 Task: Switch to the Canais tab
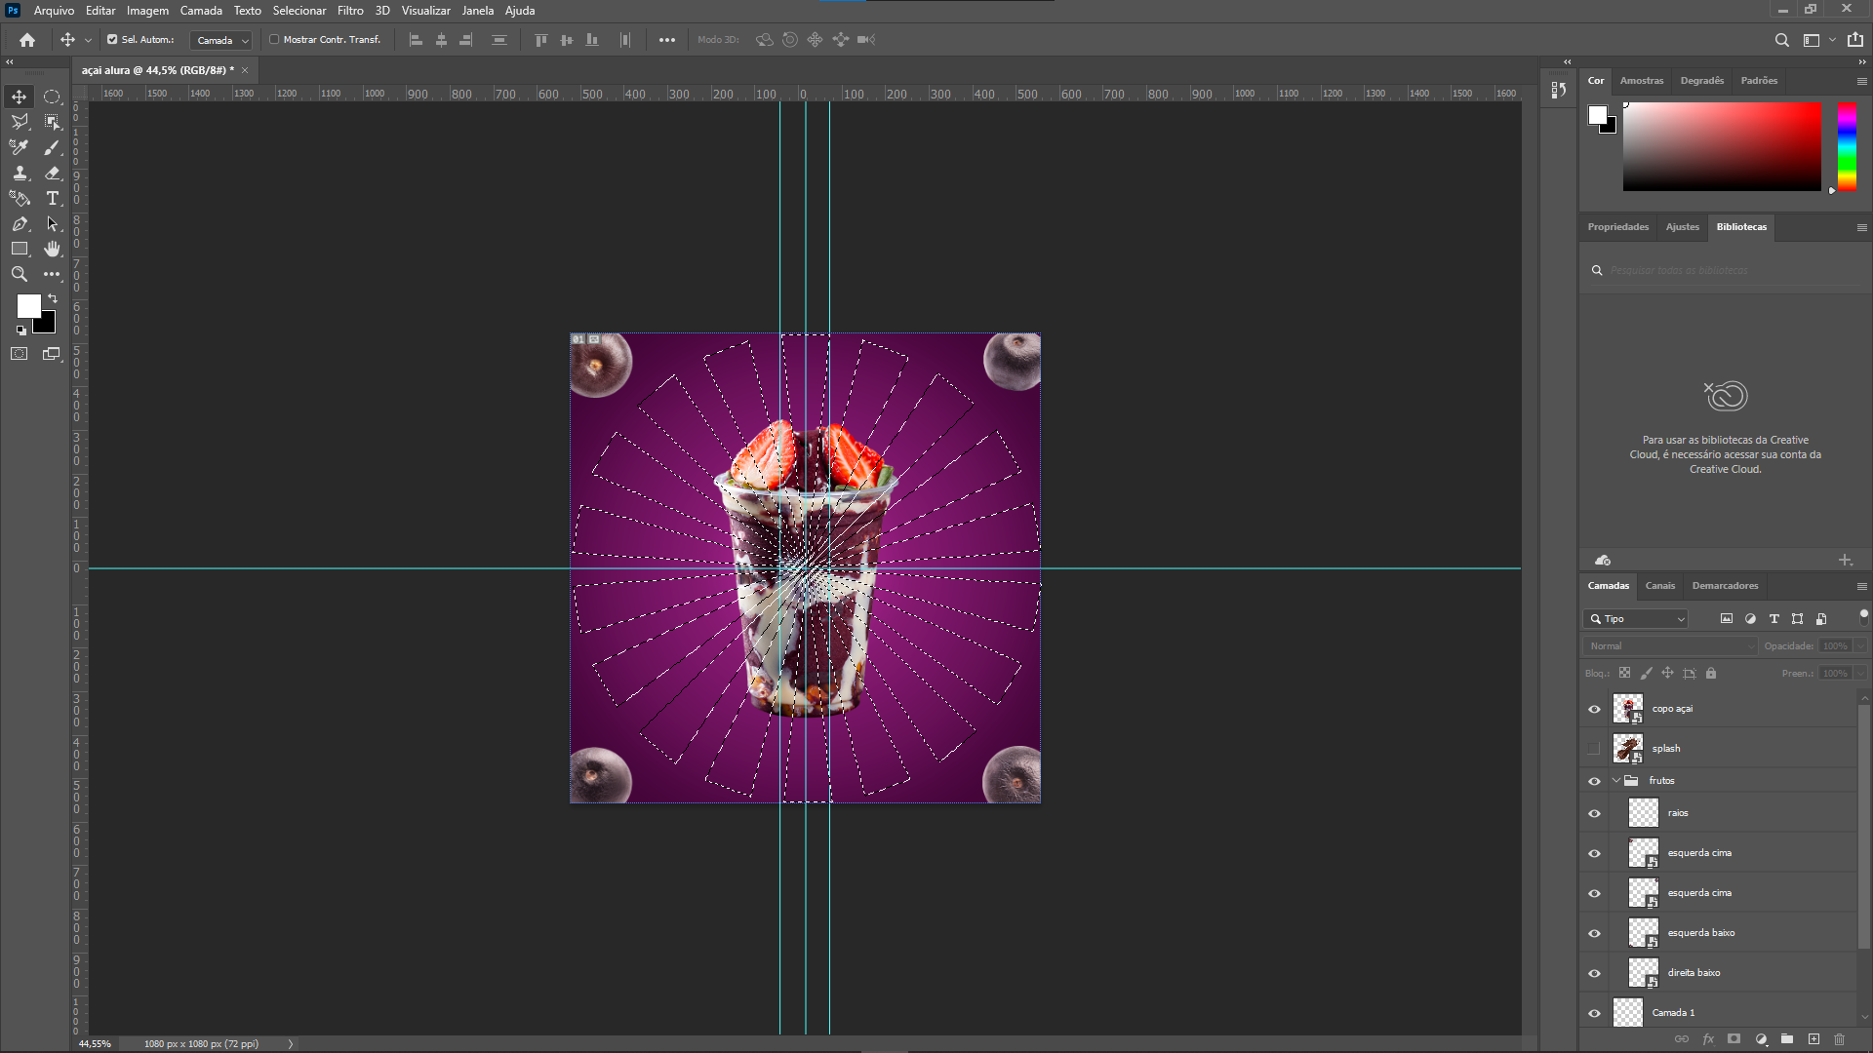pos(1659,586)
